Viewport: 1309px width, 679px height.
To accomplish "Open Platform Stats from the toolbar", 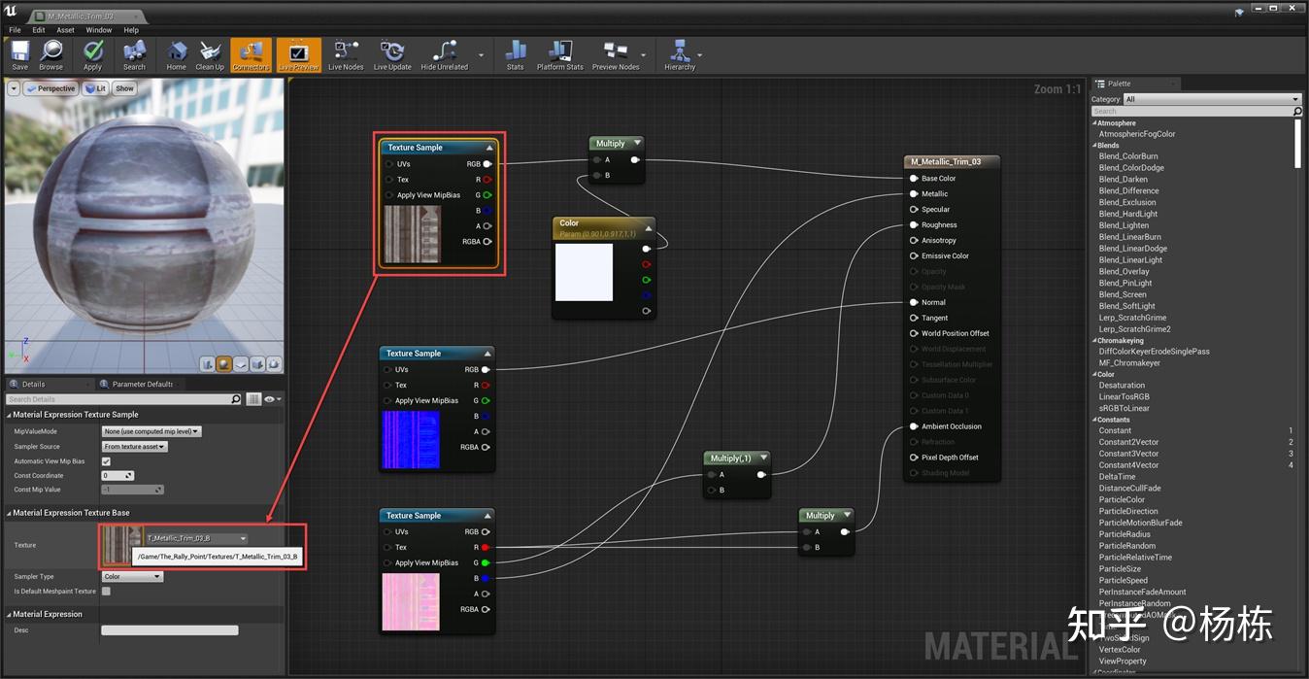I will click(558, 53).
